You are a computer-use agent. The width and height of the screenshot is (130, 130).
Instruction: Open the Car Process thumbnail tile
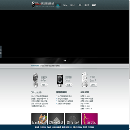point(56,119)
